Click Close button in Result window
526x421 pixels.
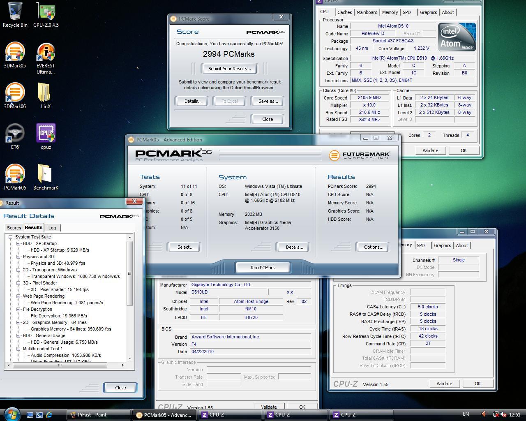[x=120, y=388]
